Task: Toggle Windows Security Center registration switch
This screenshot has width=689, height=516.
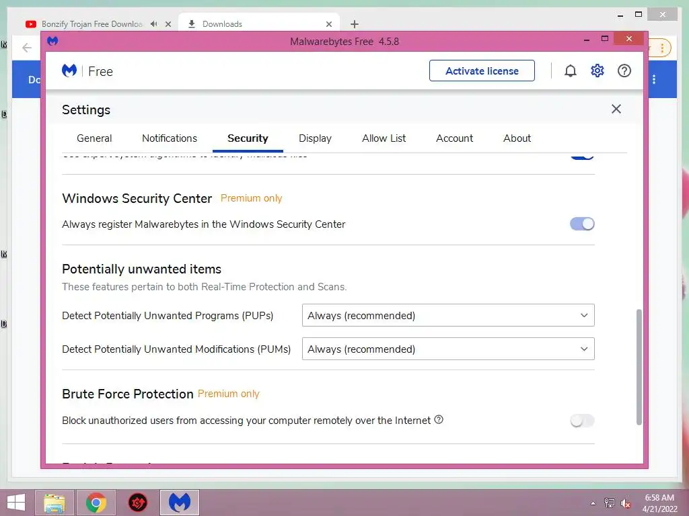Action: click(582, 224)
